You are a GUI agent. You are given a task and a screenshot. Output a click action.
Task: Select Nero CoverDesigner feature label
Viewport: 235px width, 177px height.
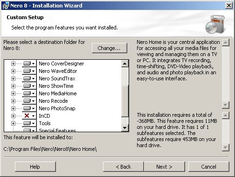(x=62, y=64)
